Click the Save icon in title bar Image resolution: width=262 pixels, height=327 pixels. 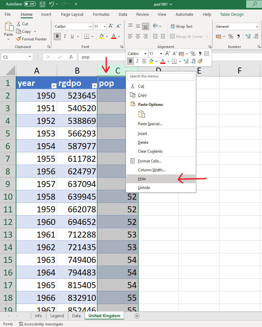click(43, 4)
